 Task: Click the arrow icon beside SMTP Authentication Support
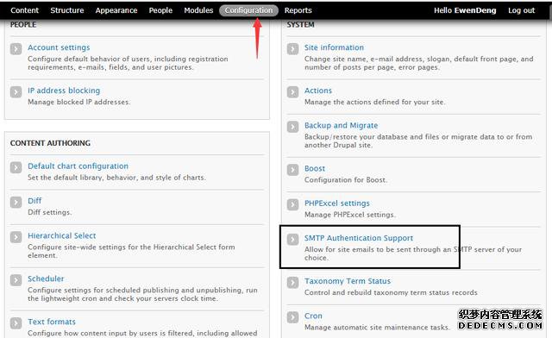click(x=292, y=240)
